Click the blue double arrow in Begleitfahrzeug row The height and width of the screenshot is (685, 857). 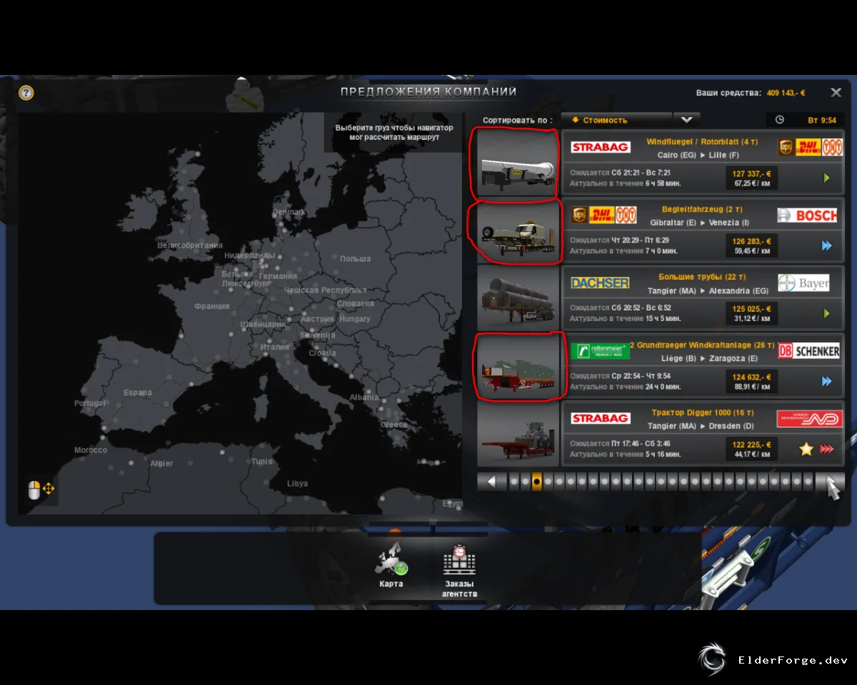tap(826, 245)
